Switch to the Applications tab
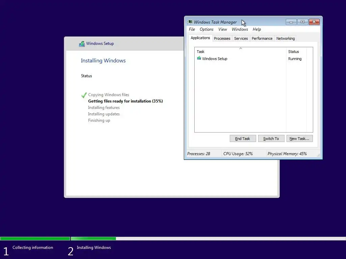The height and width of the screenshot is (259, 346). point(200,38)
